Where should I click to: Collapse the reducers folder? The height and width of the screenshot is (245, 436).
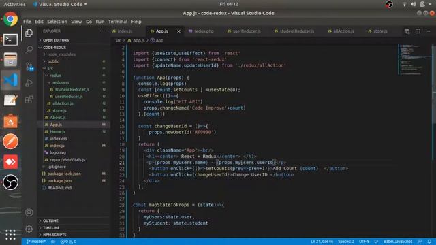tap(61, 82)
